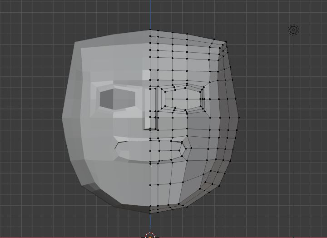Select the point light object in the viewport
Image resolution: width=327 pixels, height=238 pixels.
coord(294,30)
